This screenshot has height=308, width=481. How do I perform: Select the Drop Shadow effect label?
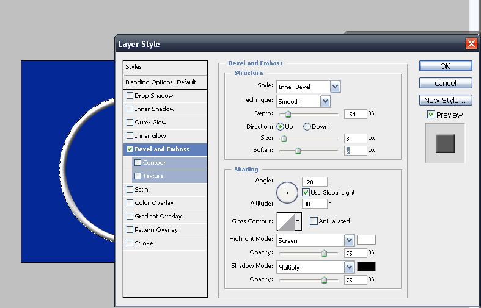point(154,96)
